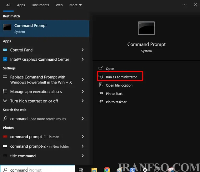The image size is (200, 172).
Task: Choose Pin to taskbar
Action: click(116, 102)
